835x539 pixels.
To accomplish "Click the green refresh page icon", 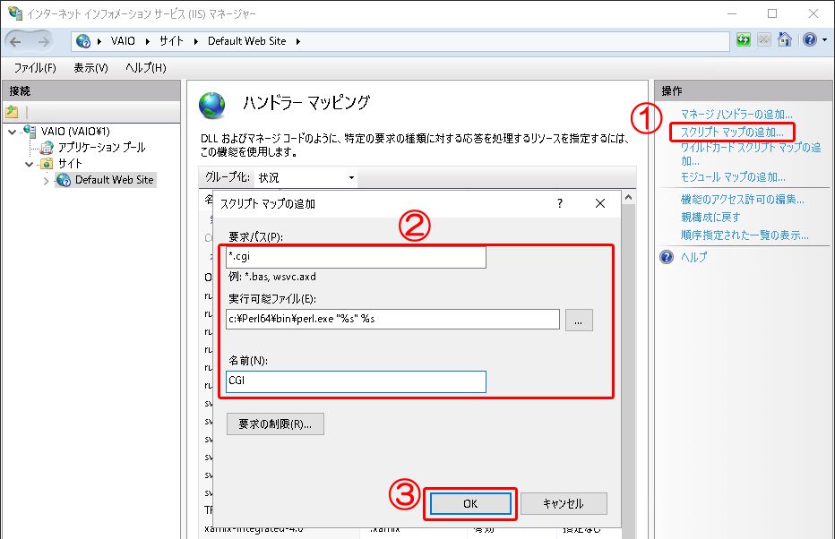I will pyautogui.click(x=744, y=40).
